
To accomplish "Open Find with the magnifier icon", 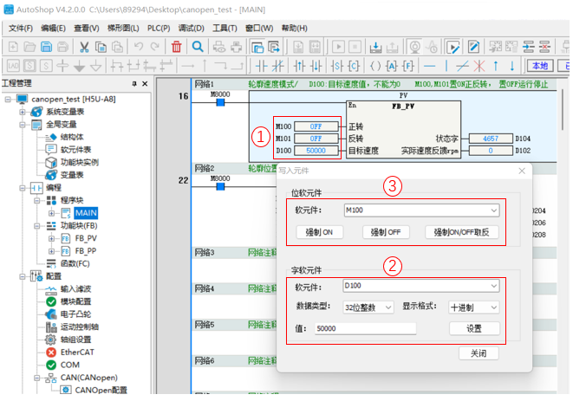I will (x=198, y=47).
